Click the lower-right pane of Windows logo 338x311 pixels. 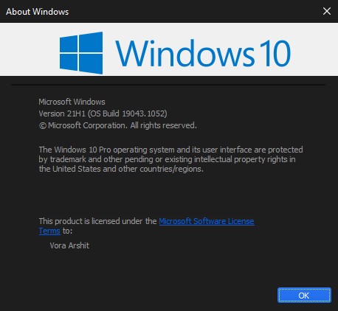click(x=91, y=63)
